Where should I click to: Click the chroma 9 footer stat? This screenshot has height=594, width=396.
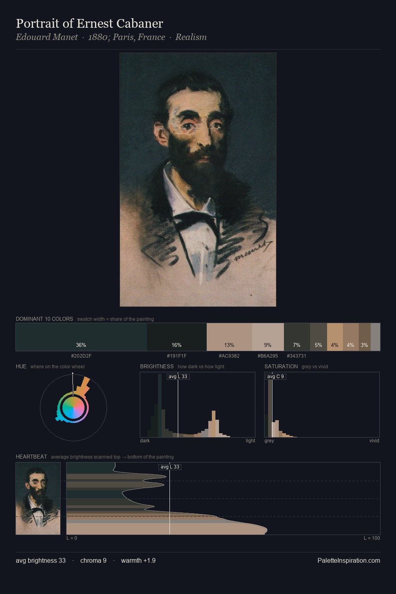93,560
